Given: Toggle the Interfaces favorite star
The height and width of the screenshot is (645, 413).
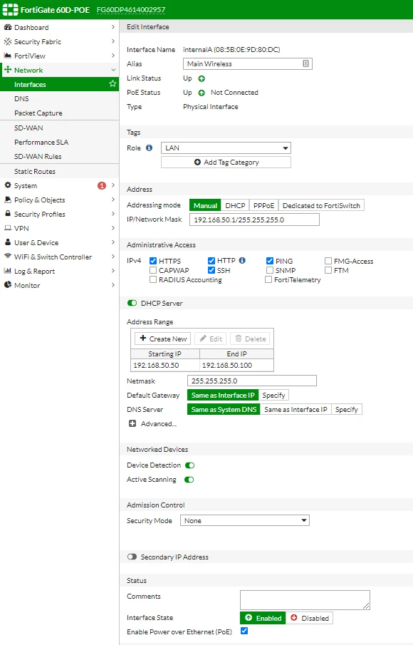Looking at the screenshot, I should tap(113, 84).
